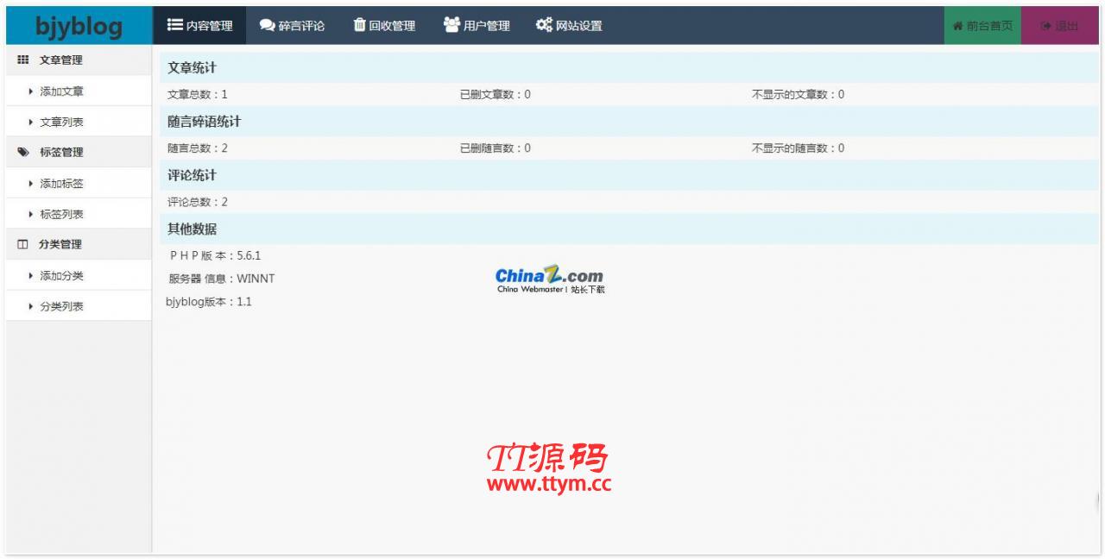Screen dimensions: 1105x559
Task: Click the arrow before 添加分类
Action: pyautogui.click(x=32, y=276)
